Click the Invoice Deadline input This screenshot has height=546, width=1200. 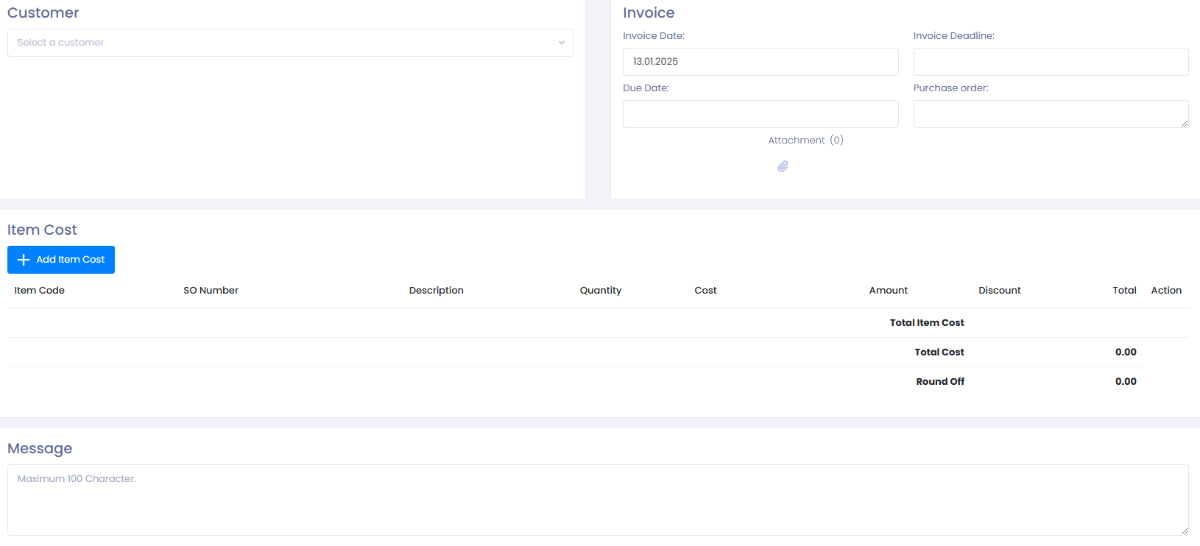[x=1051, y=62]
